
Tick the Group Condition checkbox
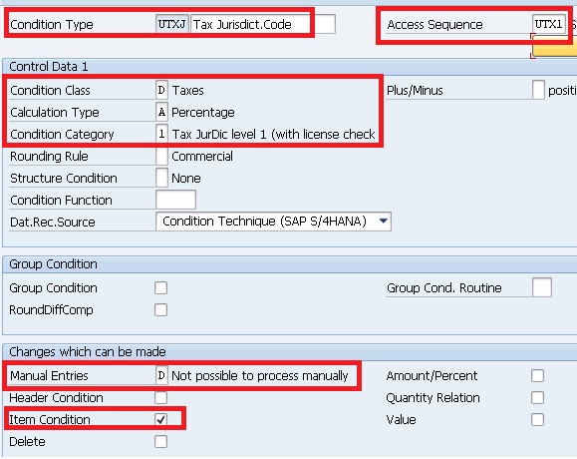(x=160, y=287)
